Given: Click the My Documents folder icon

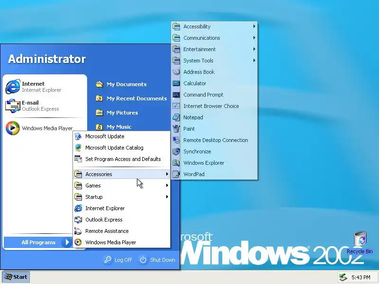Looking at the screenshot, I should (x=99, y=84).
